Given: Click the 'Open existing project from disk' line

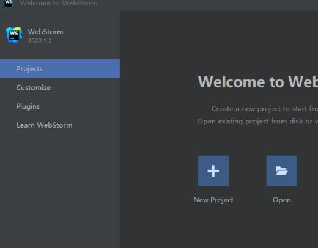Looking at the screenshot, I should coord(257,122).
